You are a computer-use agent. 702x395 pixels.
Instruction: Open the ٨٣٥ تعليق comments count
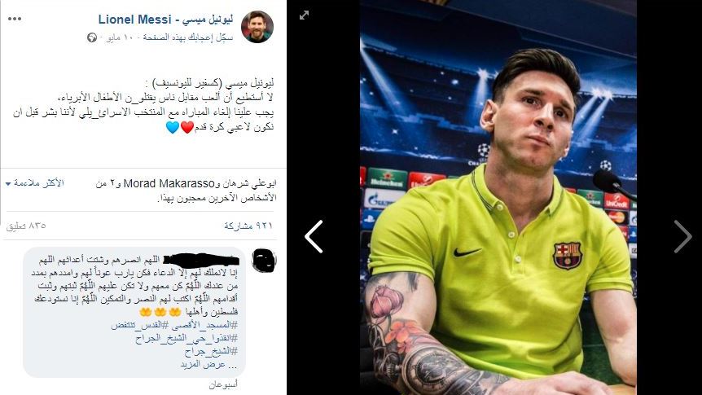(x=26, y=226)
